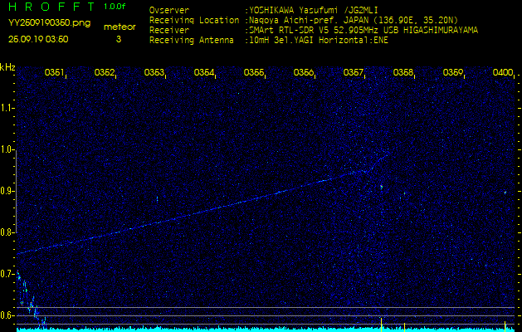Click the HROFFT title text
This screenshot has width=522, height=332.
tap(46, 8)
